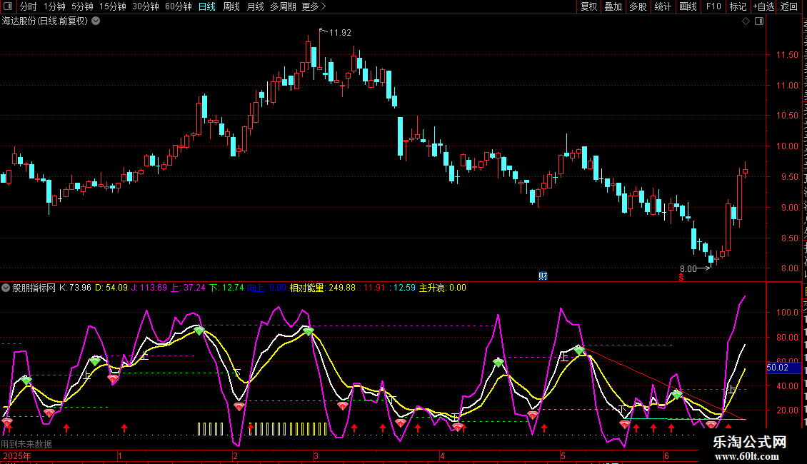Toggle the chart window maximize icon
Screen dimensions: 807x464
[759, 21]
